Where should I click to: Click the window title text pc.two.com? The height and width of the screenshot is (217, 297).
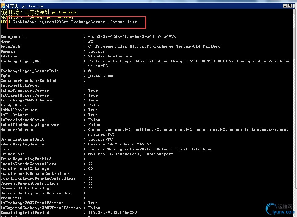pos(33,6)
